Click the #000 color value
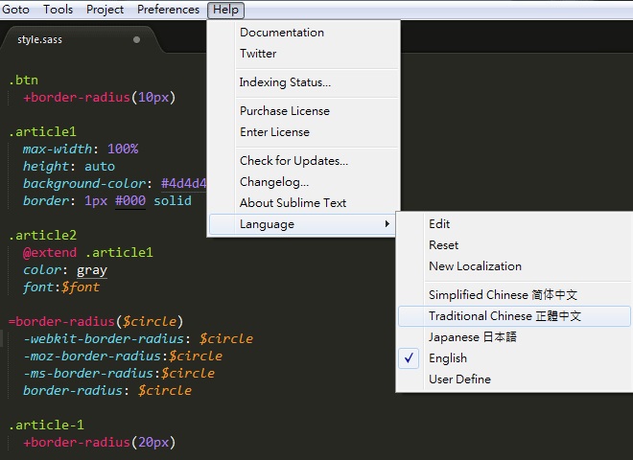Image resolution: width=633 pixels, height=460 pixels. pos(130,200)
